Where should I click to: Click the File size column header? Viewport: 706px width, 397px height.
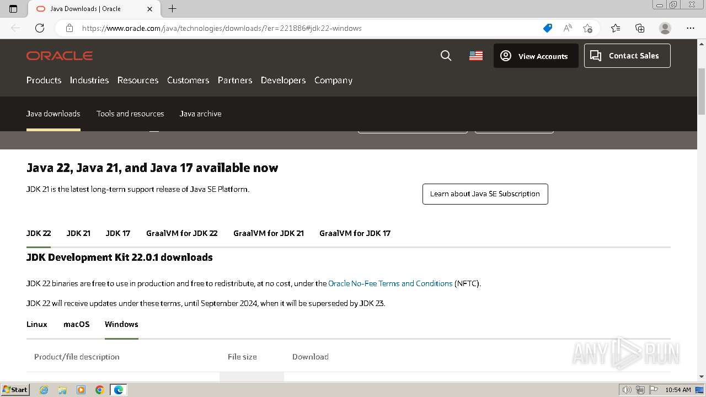[242, 357]
